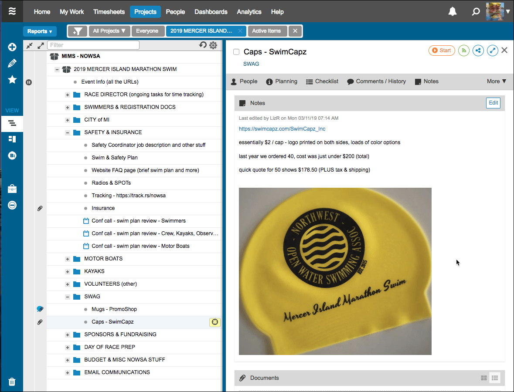Image resolution: width=514 pixels, height=392 pixels.
Task: Open the swimcapz.com link in notes
Action: pos(282,128)
